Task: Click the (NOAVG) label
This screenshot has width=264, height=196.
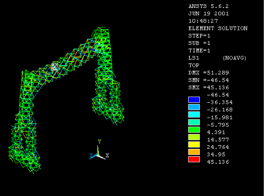Action: click(x=235, y=58)
